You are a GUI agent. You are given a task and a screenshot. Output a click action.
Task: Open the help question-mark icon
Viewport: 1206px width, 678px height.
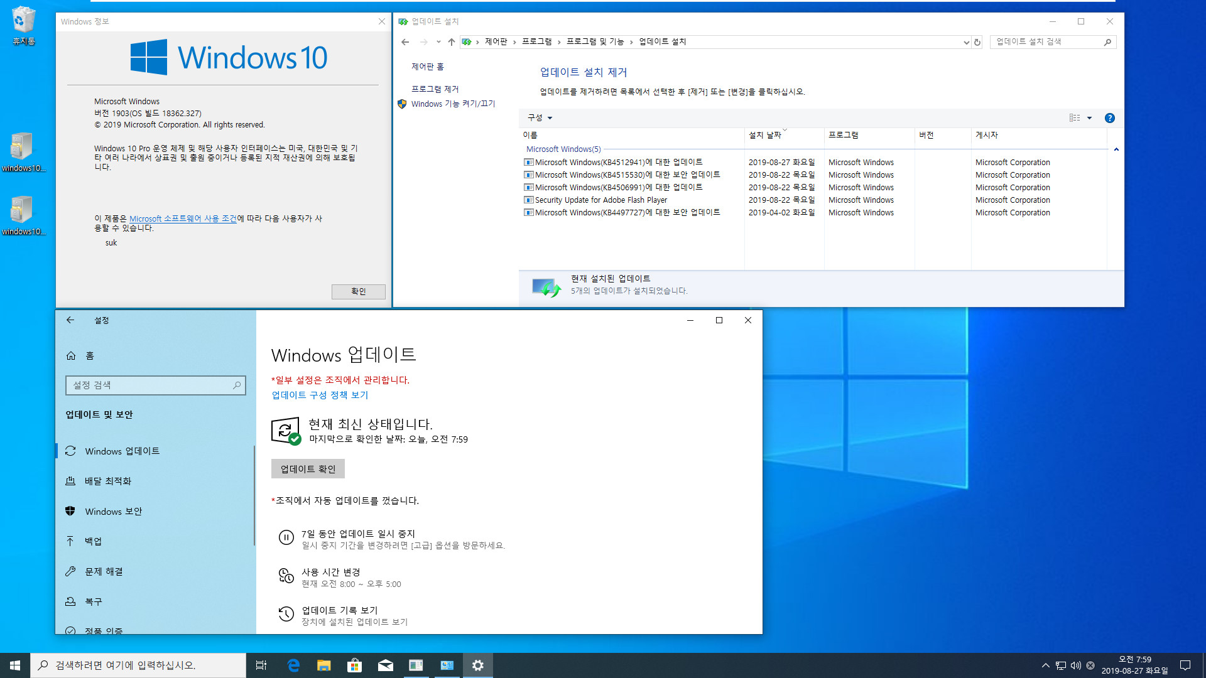point(1110,118)
